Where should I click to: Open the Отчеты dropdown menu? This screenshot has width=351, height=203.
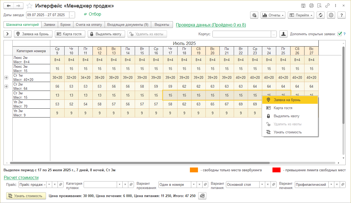click(273, 15)
